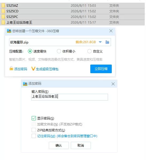Close the 360压缩 create-archive dialog
This screenshot has height=160, width=160.
[x=111, y=31]
